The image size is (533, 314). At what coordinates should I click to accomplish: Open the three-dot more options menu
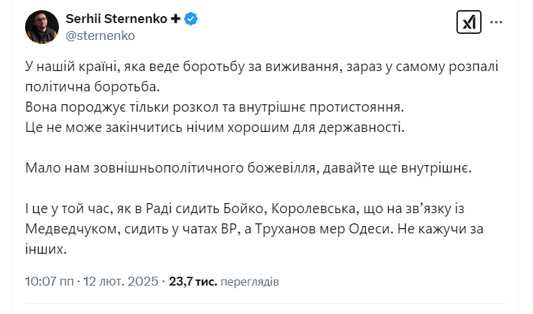[496, 22]
